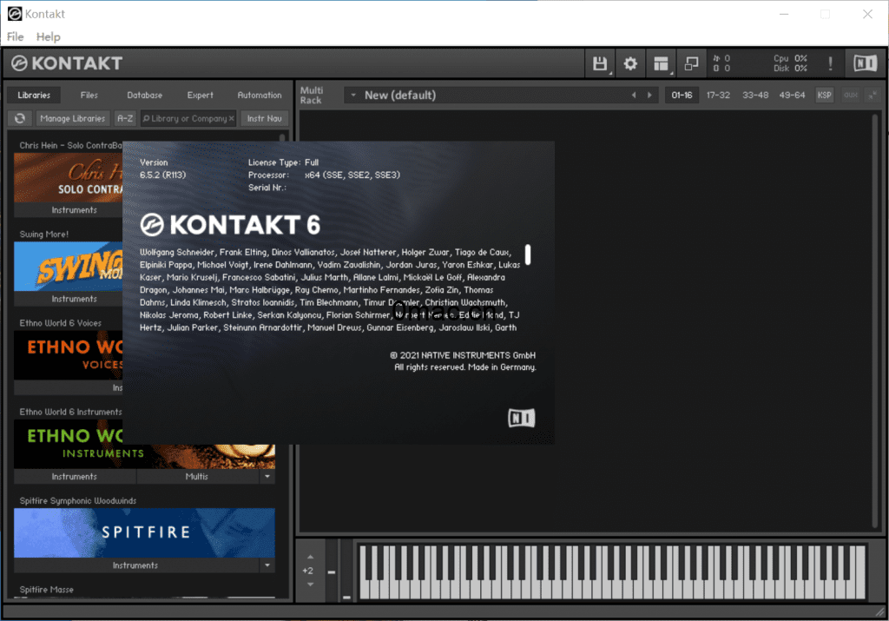Open Instruments of Spitfire Symphonic Woodwinds

pos(136,565)
